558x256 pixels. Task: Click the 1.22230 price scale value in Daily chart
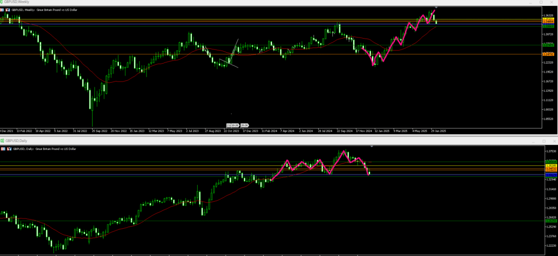pos(551,246)
